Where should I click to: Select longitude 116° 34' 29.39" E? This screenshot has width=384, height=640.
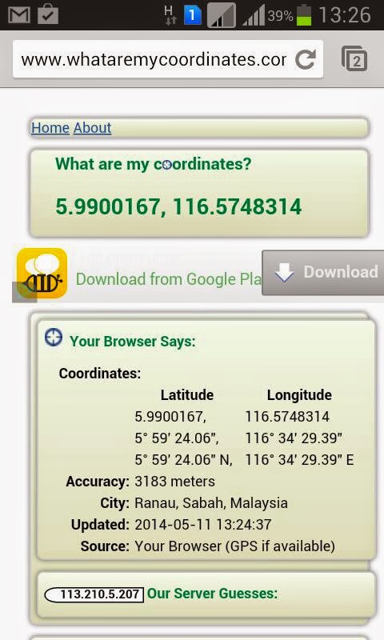[299, 460]
